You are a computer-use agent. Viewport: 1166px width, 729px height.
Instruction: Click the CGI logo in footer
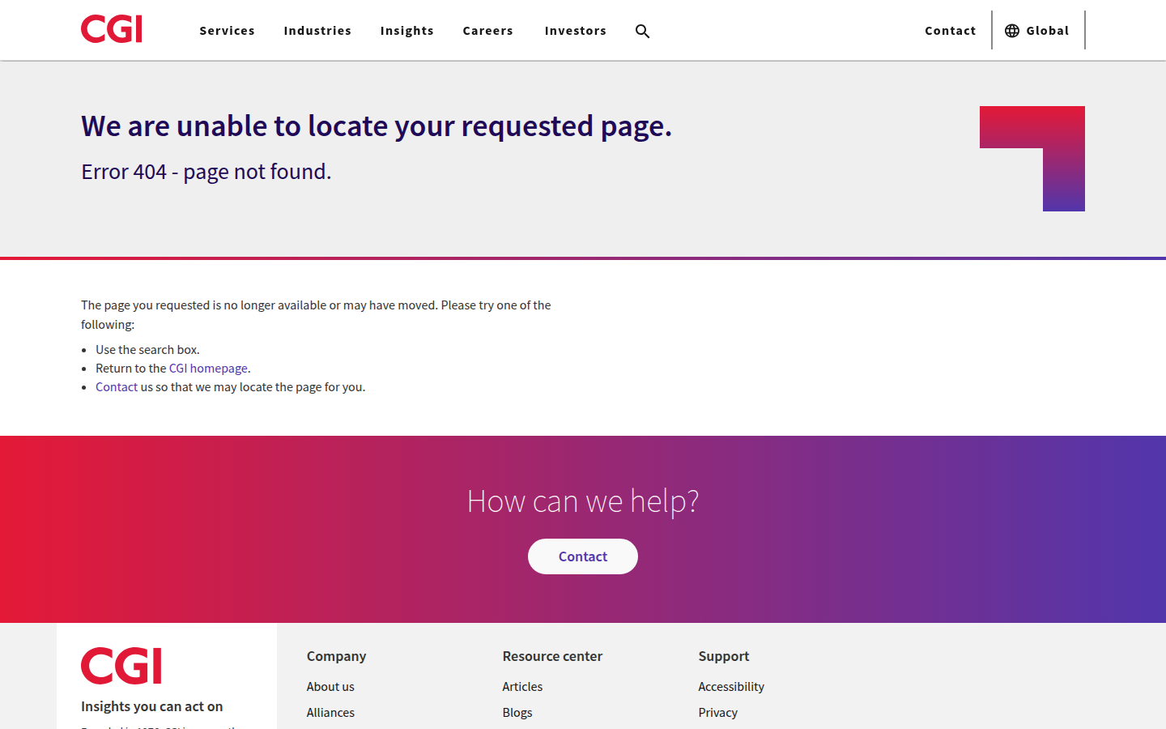click(121, 666)
